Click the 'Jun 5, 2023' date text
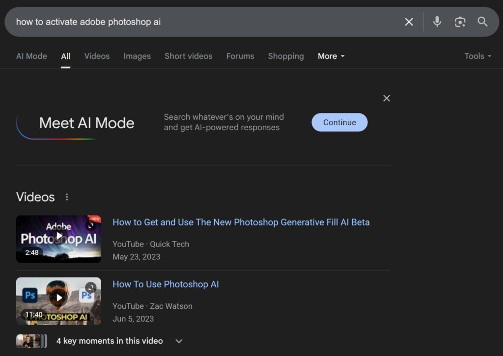Screen dimensions: 503x356 tap(133, 319)
